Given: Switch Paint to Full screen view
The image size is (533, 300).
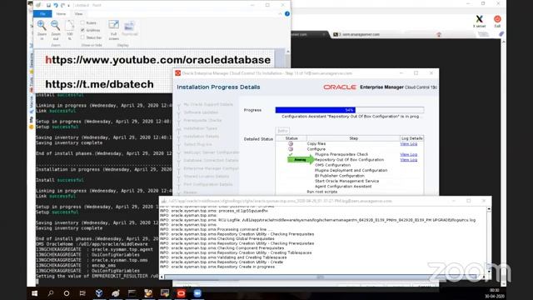Looking at the screenshot, I should click(x=113, y=30).
